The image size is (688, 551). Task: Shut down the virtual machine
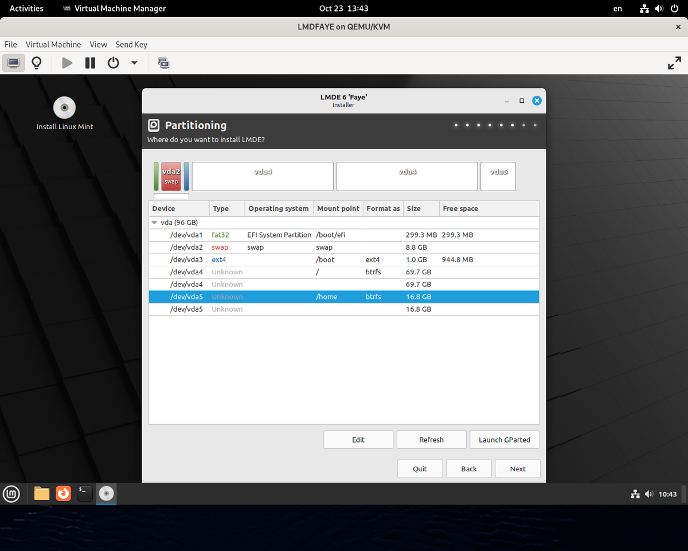114,63
